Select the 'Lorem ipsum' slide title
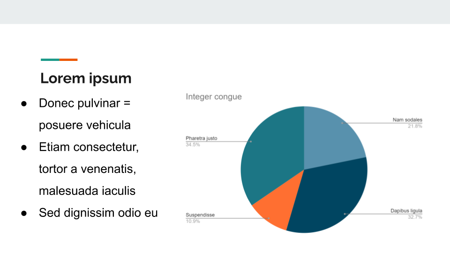The image size is (450, 253). pyautogui.click(x=86, y=78)
